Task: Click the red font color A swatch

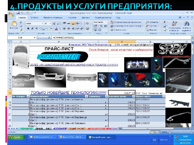Action: [x=56, y=29]
